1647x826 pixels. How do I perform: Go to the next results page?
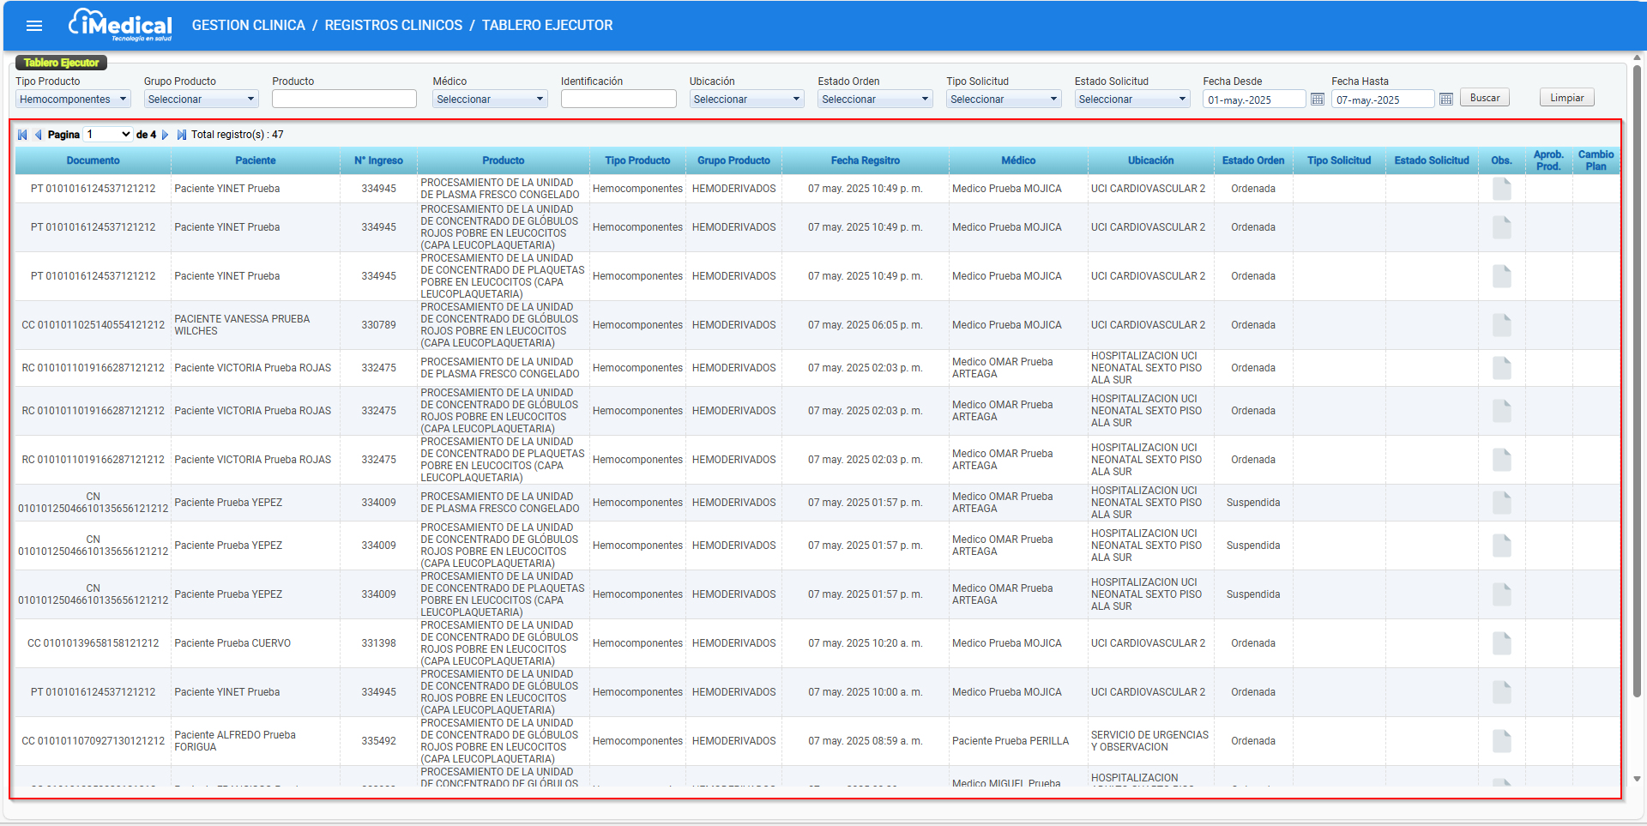(x=166, y=135)
